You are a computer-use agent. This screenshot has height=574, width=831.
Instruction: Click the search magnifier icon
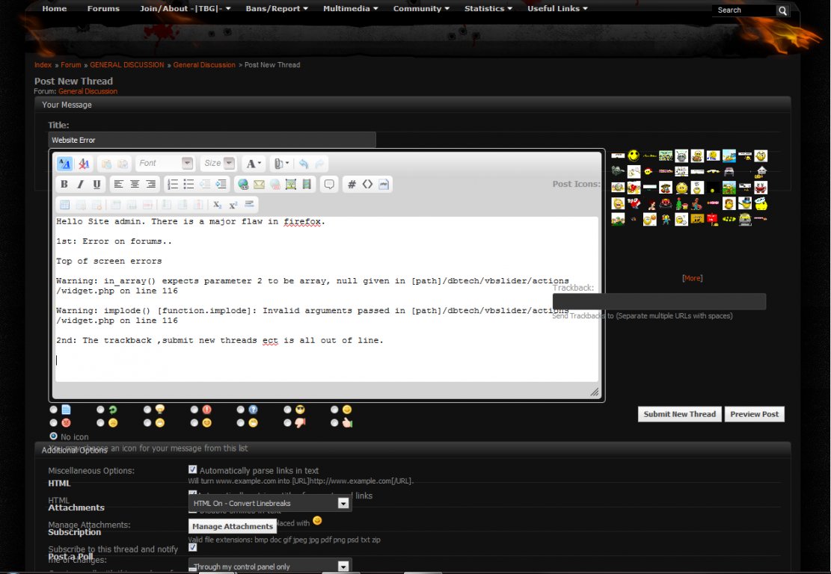tap(783, 10)
